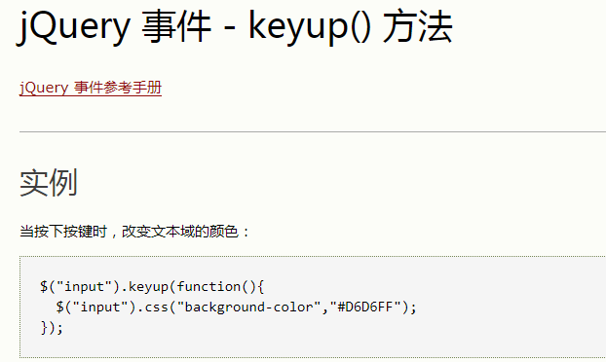Screen dimensions: 606x362
Task: Click the background-color string in code
Action: click(248, 308)
